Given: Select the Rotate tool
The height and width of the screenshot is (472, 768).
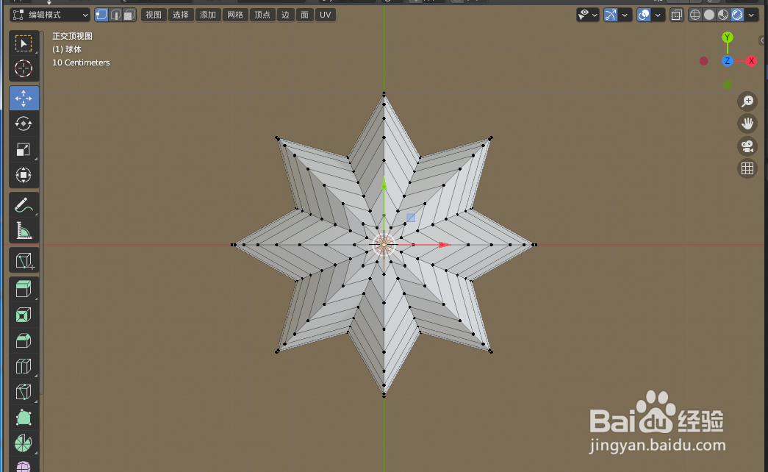Looking at the screenshot, I should click(24, 124).
